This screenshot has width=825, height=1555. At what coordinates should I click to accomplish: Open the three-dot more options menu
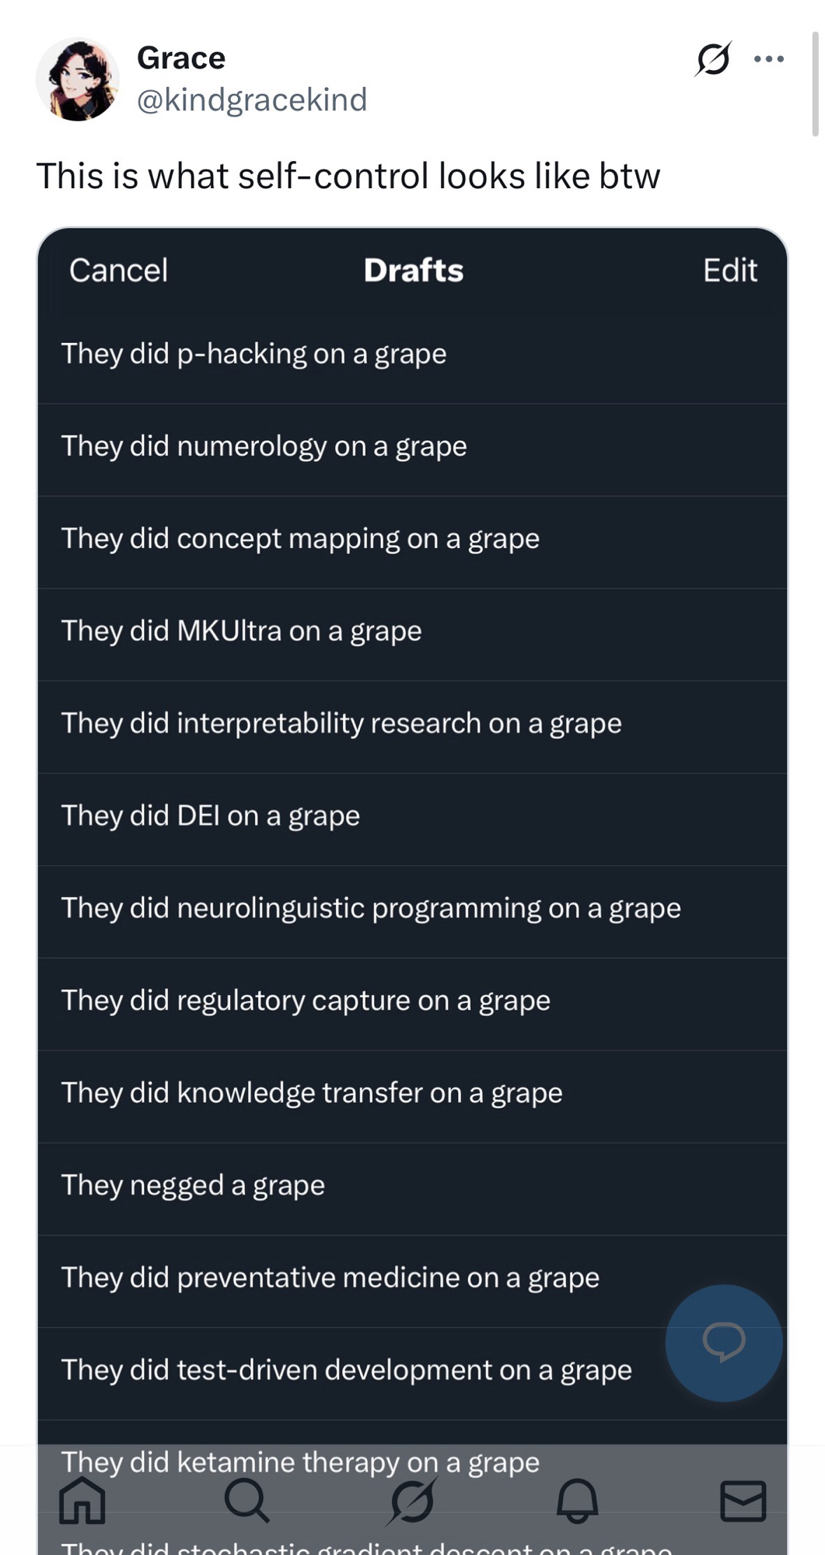pos(769,59)
